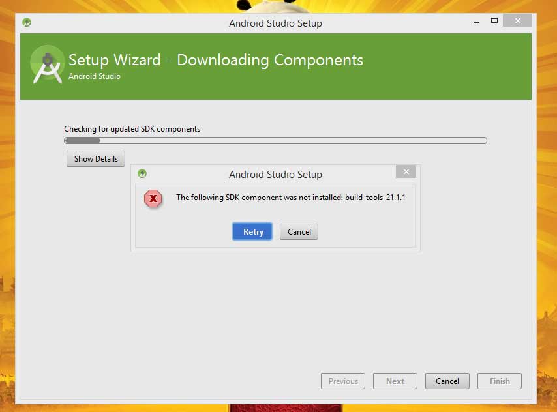
Task: Click the Next wizard button
Action: click(x=395, y=381)
